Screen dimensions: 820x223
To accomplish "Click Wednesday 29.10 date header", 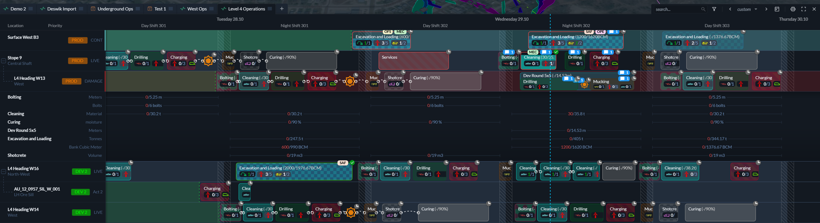I will point(512,19).
